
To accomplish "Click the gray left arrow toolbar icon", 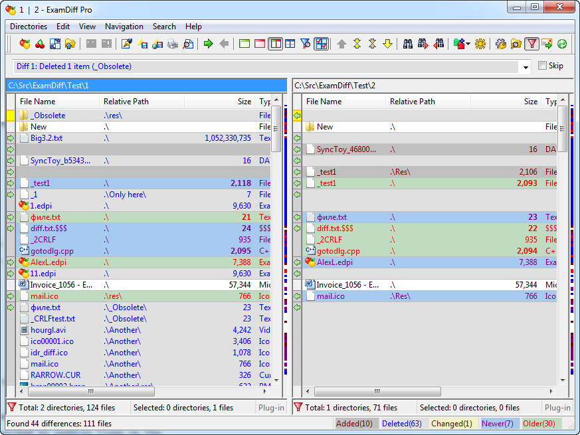I will click(224, 44).
